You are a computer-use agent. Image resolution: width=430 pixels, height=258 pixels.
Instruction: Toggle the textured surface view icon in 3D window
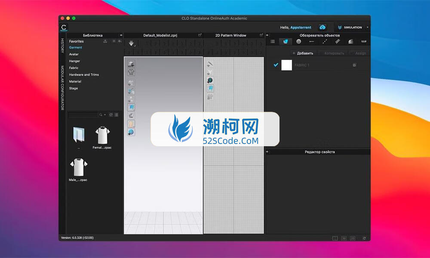pyautogui.click(x=131, y=64)
